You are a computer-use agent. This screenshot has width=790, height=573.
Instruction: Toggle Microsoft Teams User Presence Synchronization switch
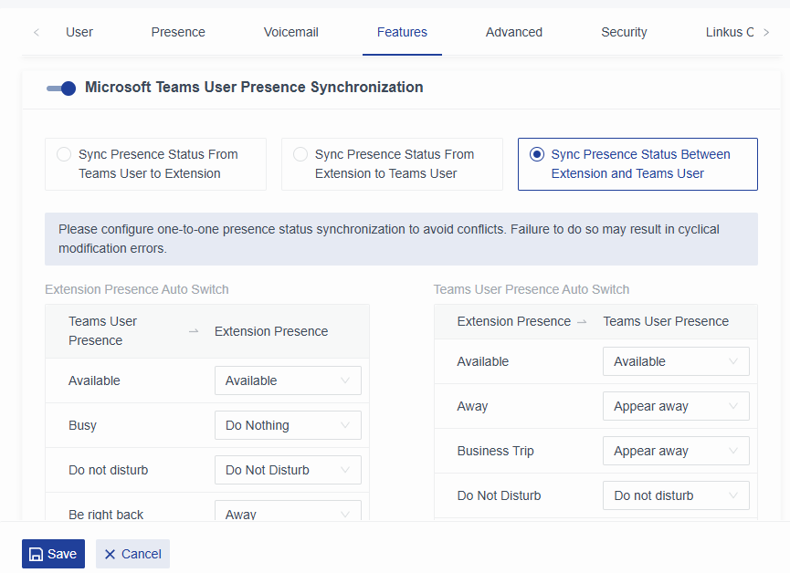[x=61, y=89]
